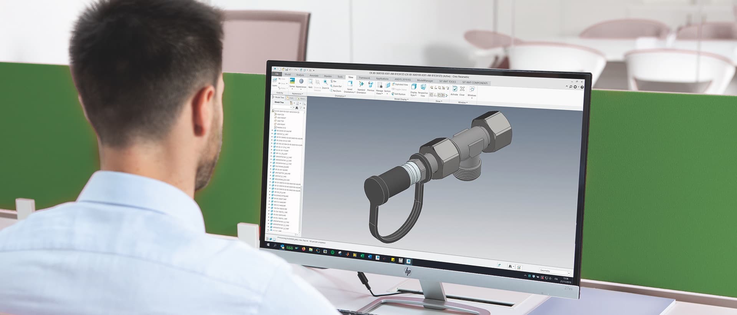Open the Scenes gallery
The width and height of the screenshot is (737, 315).
292,83
